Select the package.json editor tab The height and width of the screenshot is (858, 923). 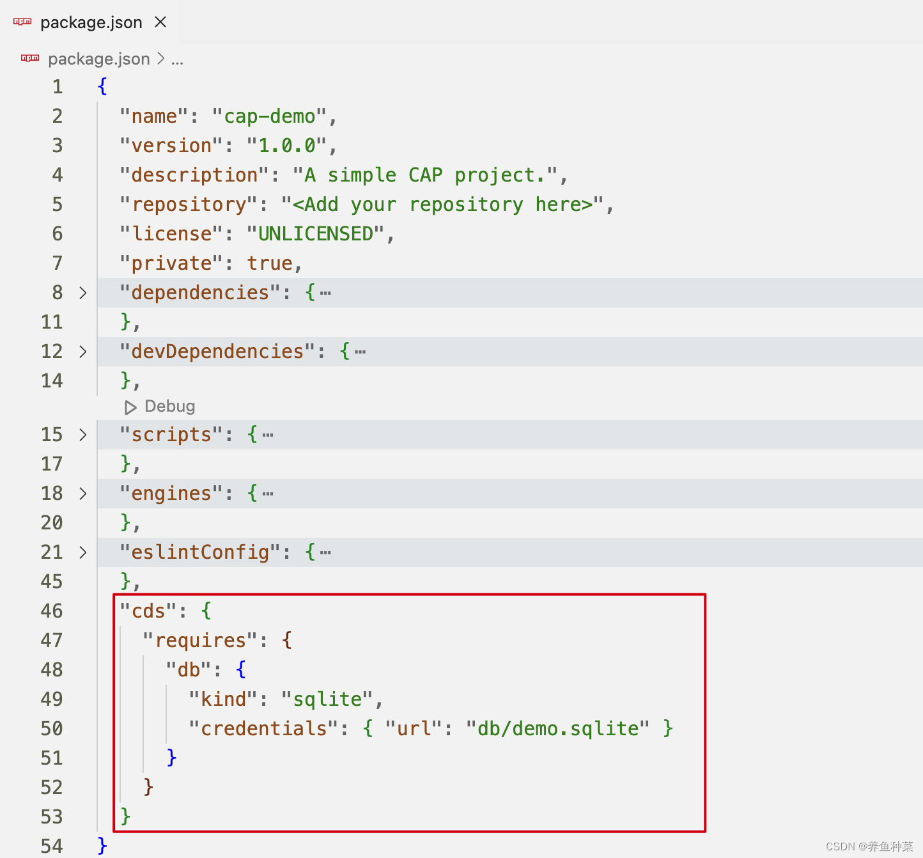click(90, 22)
